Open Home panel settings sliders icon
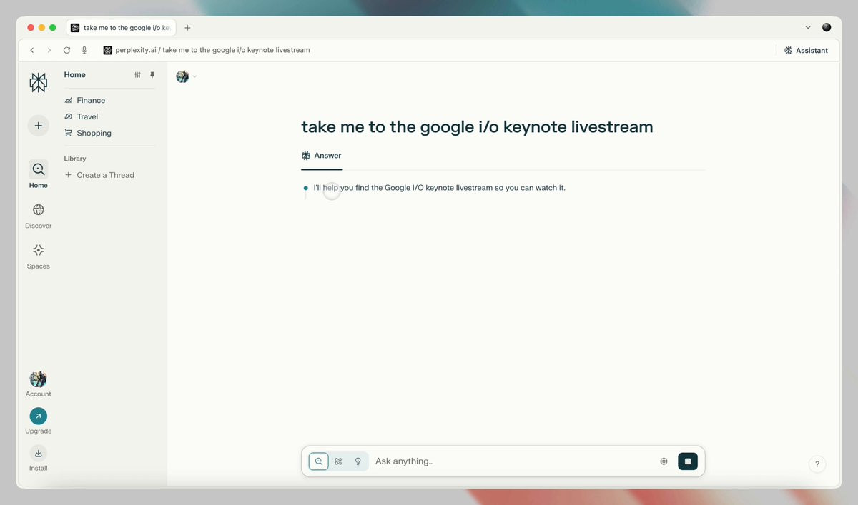 (138, 75)
